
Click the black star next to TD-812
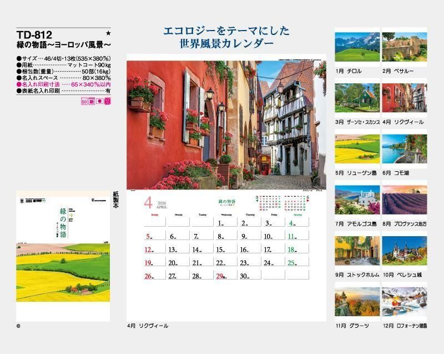pos(108,33)
